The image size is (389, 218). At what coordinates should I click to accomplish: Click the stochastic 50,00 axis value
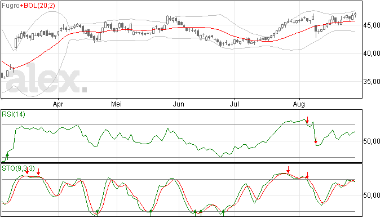(x=372, y=195)
